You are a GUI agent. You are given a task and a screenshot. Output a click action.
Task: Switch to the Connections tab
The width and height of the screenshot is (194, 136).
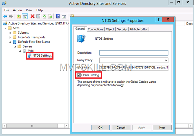95,29
